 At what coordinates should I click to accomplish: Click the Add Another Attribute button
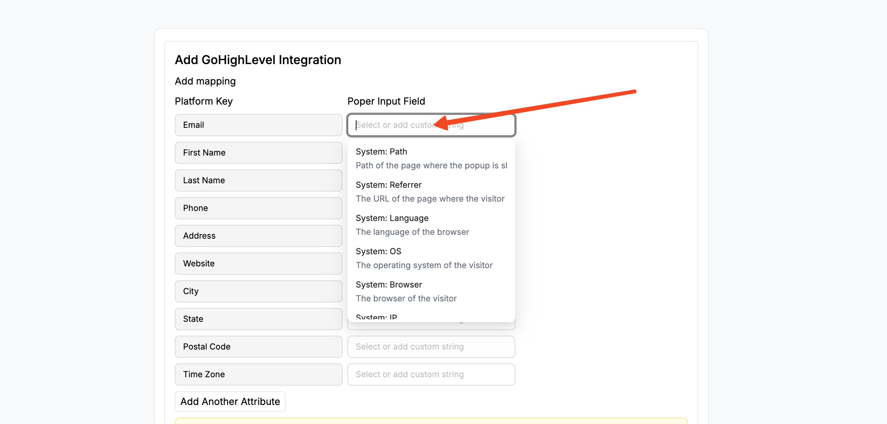click(x=230, y=401)
